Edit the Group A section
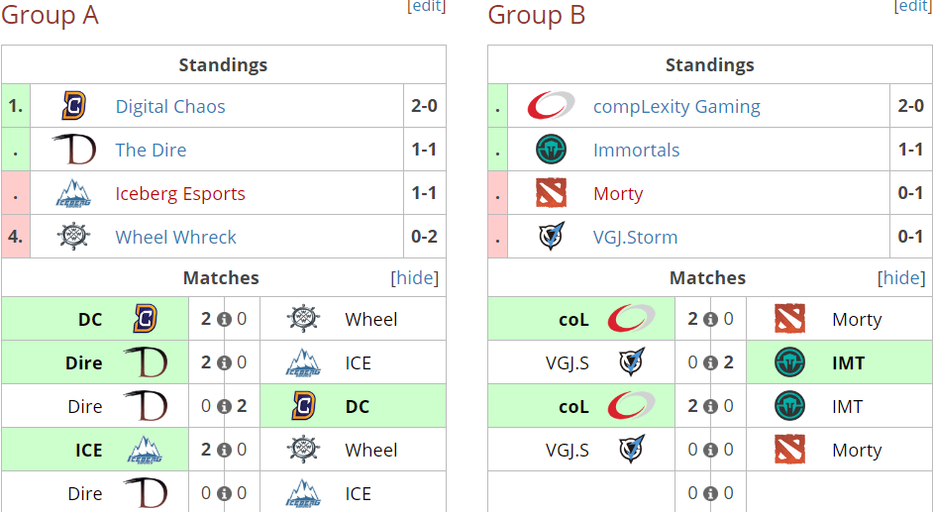 pyautogui.click(x=426, y=6)
